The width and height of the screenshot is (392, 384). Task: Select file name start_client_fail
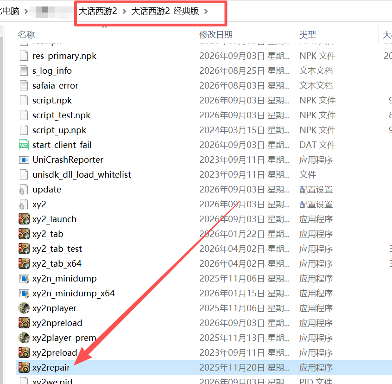pos(62,145)
